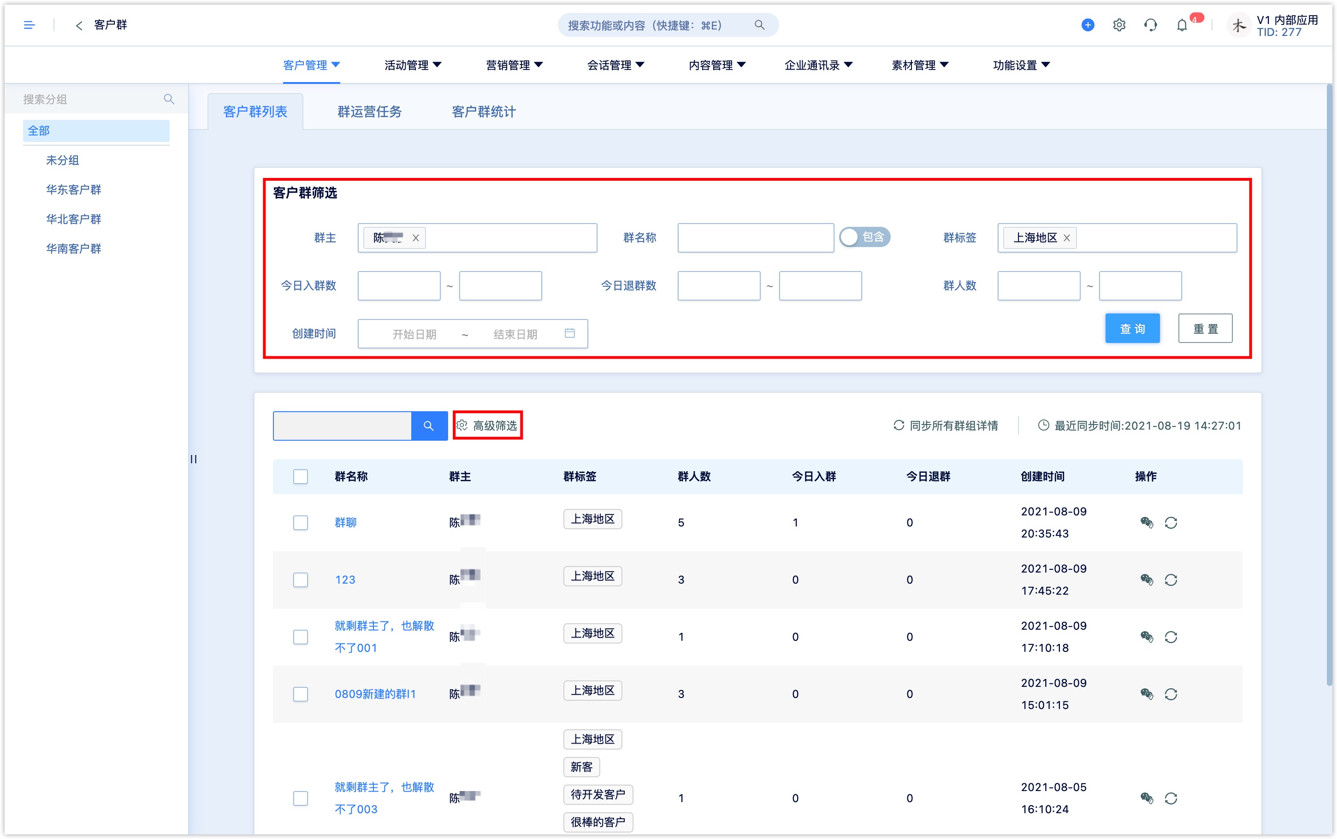Switch to 群运营任务 tab
The height and width of the screenshot is (839, 1337).
pos(369,112)
